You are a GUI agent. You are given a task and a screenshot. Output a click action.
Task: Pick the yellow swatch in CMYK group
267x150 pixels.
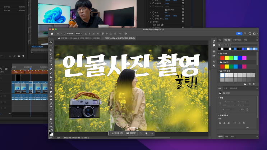(x=227, y=66)
